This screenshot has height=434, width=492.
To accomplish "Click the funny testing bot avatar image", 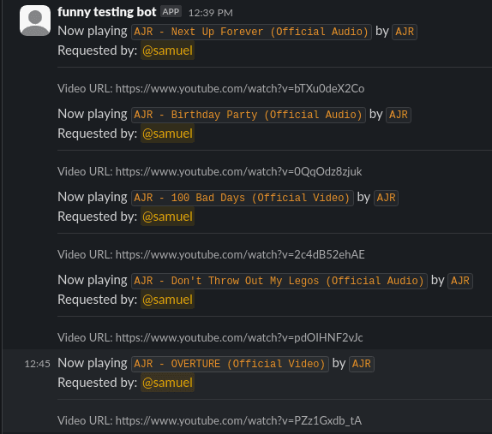I will click(35, 21).
